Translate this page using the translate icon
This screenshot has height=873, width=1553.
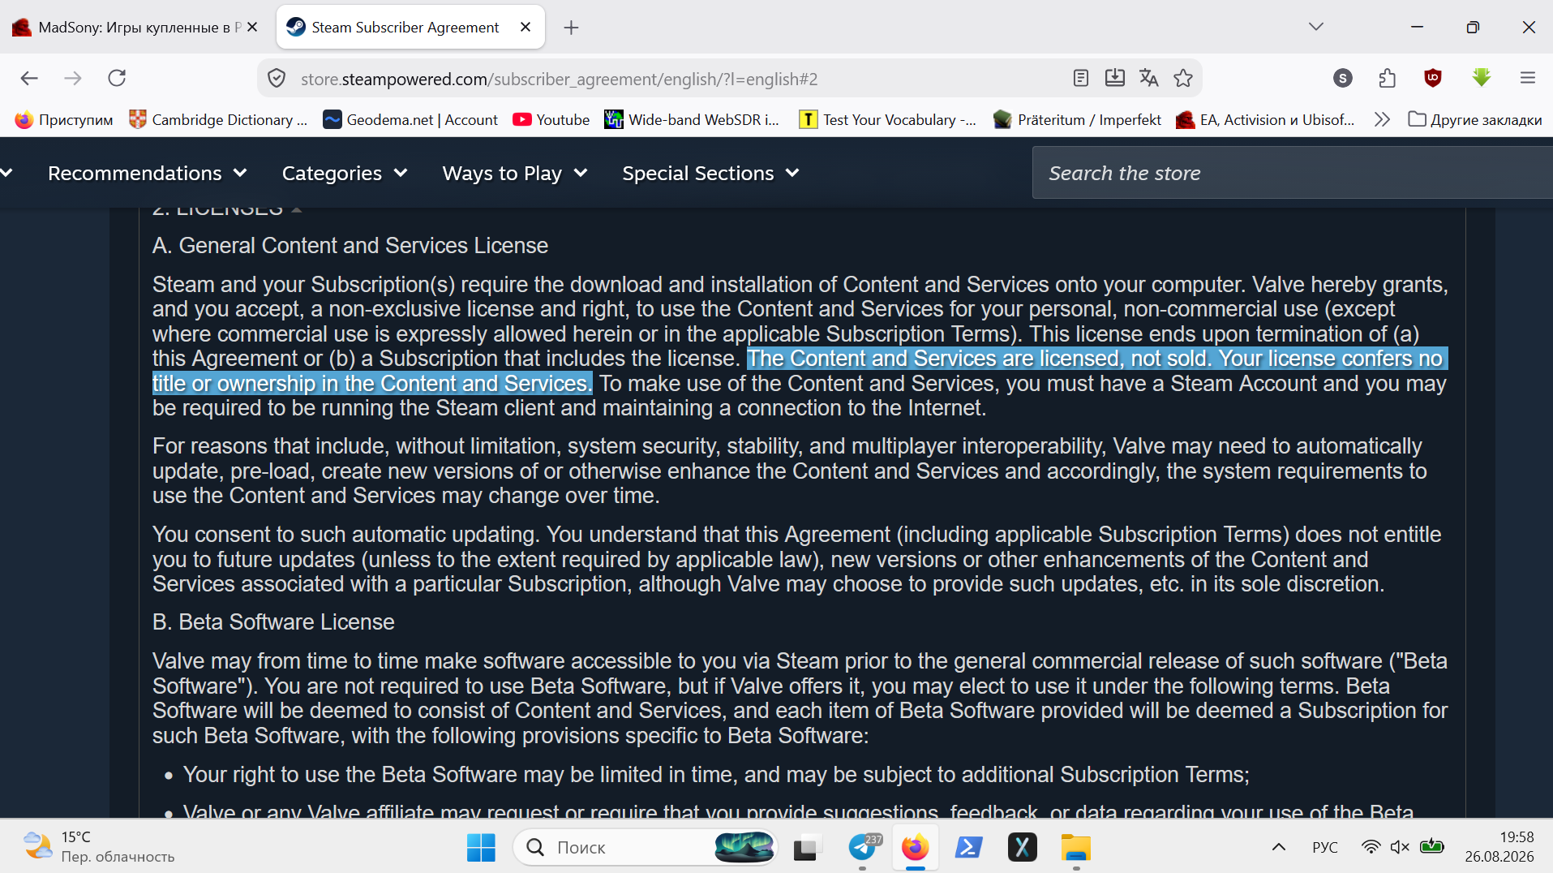[1148, 78]
